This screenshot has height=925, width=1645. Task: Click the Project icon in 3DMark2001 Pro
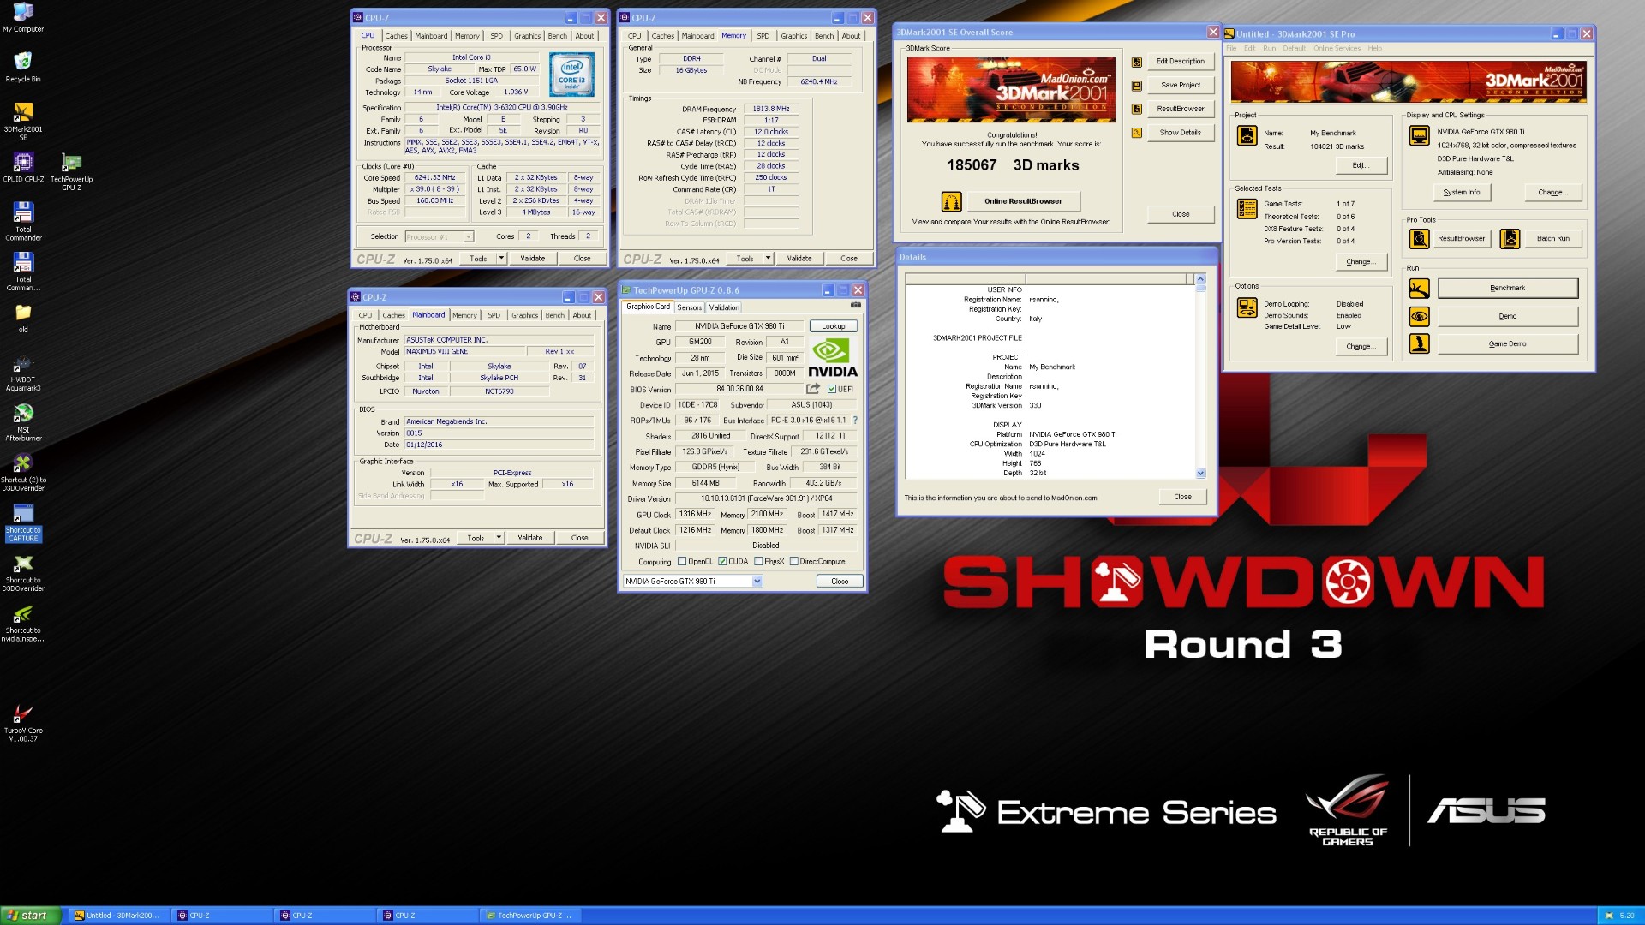coord(1247,135)
